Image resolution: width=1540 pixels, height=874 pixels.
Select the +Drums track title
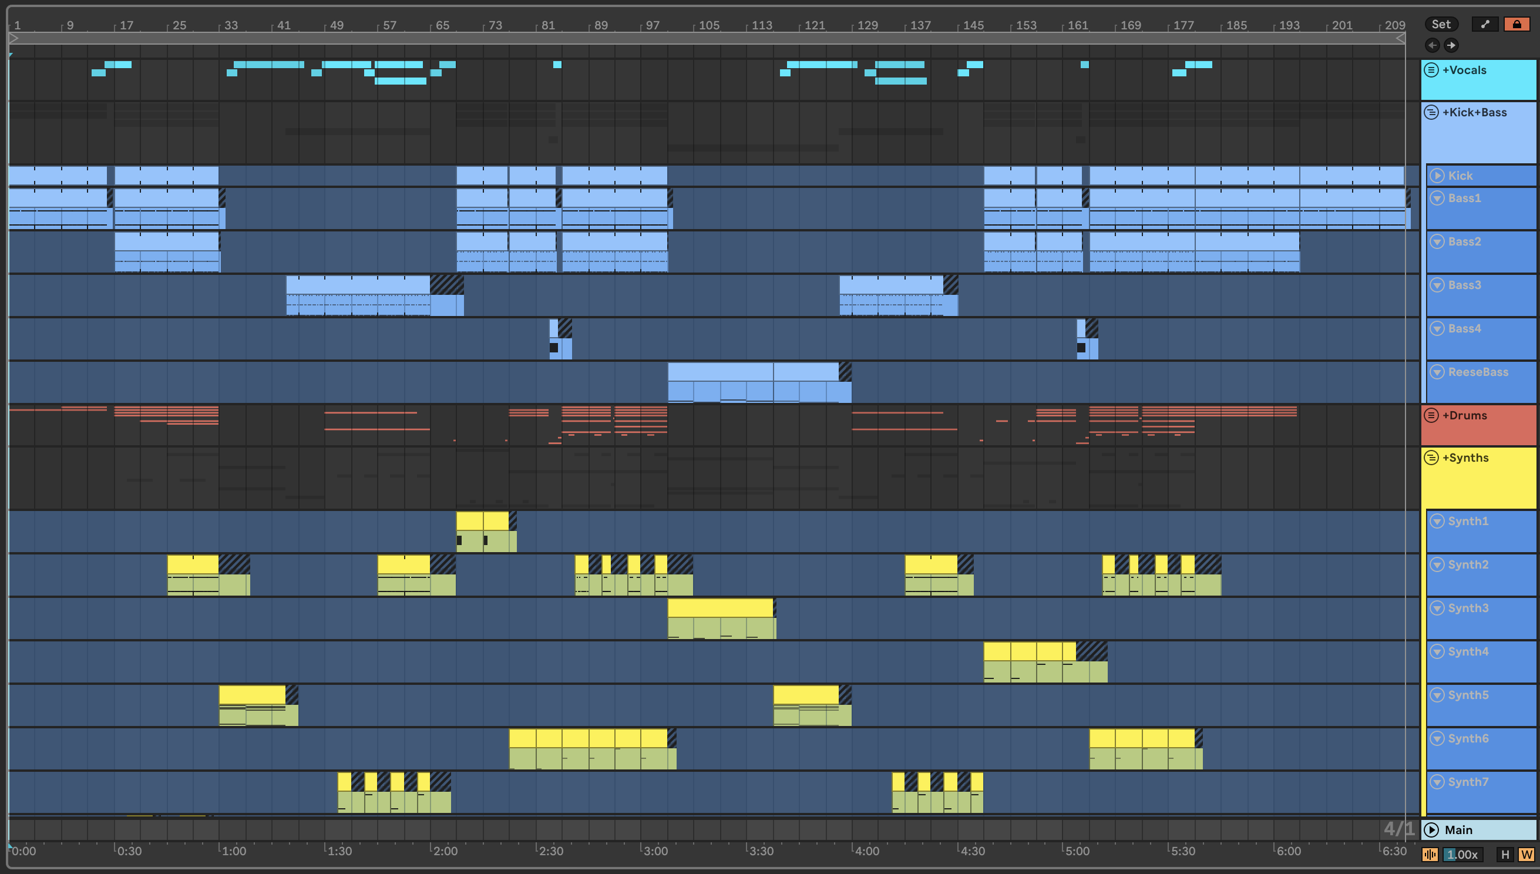pos(1464,415)
